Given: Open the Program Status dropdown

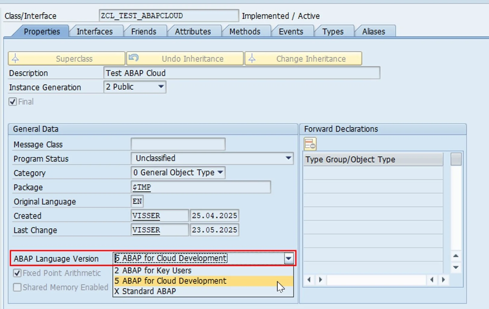Looking at the screenshot, I should coord(288,158).
